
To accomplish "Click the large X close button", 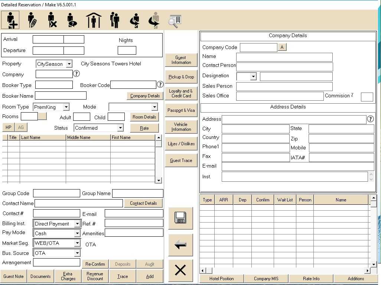I will [x=180, y=270].
